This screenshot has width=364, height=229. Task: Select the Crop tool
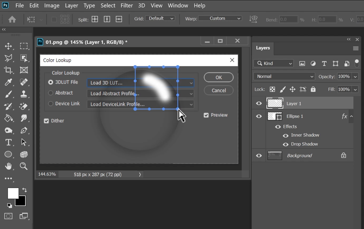pos(8,70)
